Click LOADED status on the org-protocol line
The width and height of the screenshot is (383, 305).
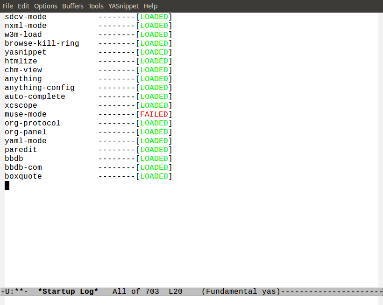tap(154, 123)
